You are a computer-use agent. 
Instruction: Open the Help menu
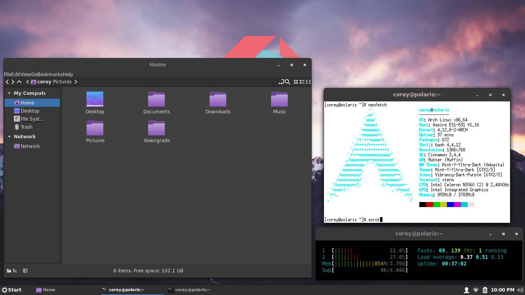coord(68,75)
